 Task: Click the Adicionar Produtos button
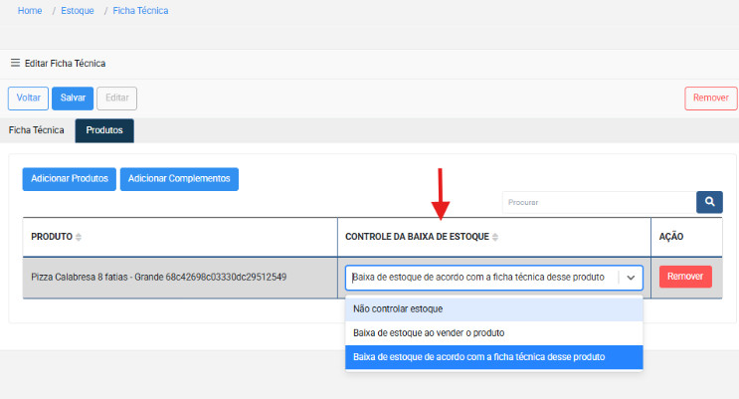tap(70, 178)
